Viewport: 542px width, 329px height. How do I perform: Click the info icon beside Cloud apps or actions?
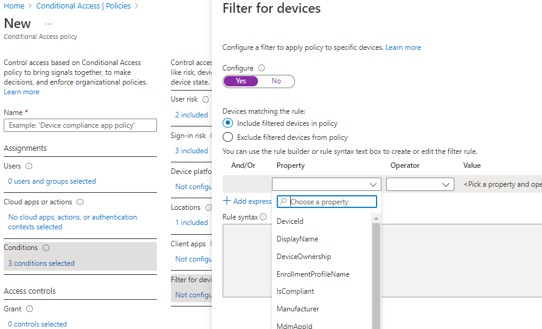coord(80,202)
